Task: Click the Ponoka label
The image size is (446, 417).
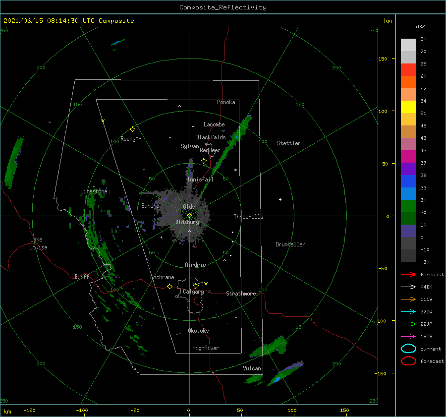Action: tap(226, 102)
